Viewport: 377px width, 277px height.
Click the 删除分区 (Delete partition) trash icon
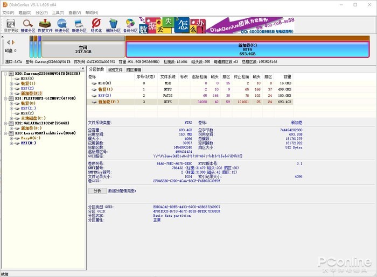pos(113,26)
